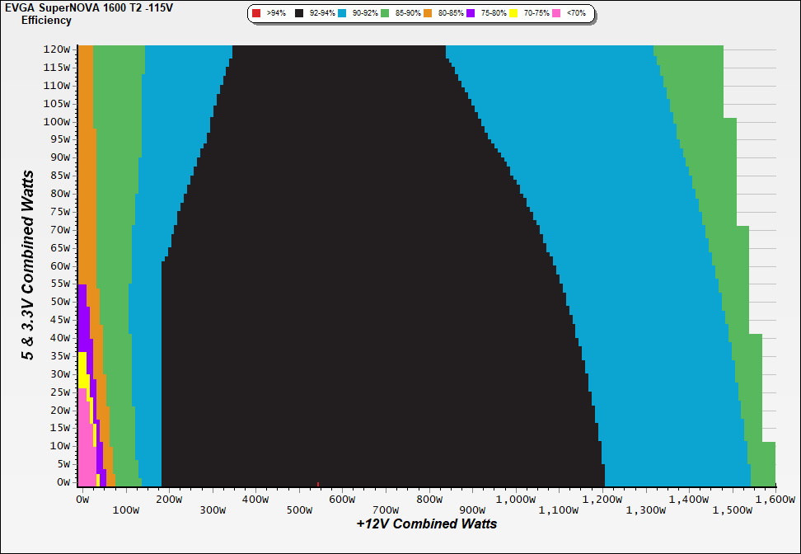
Task: Click the 5 & 3.3V Combined Watts axis title
Action: 28,265
